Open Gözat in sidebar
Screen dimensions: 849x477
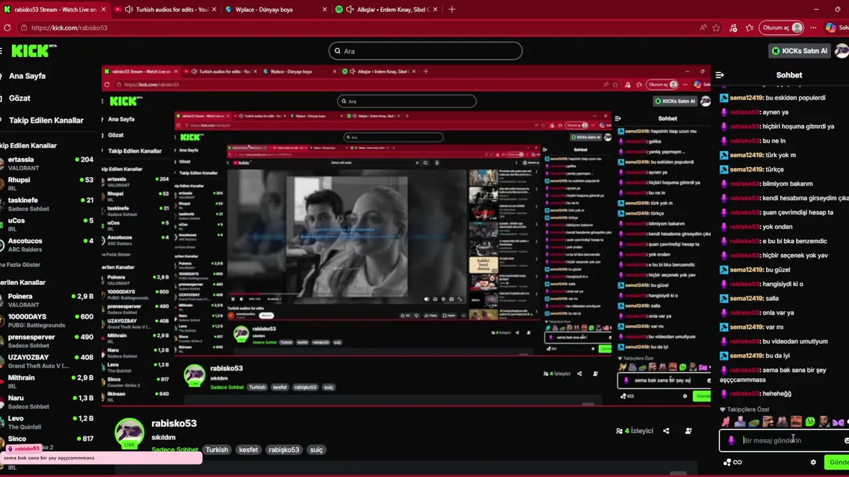point(19,98)
